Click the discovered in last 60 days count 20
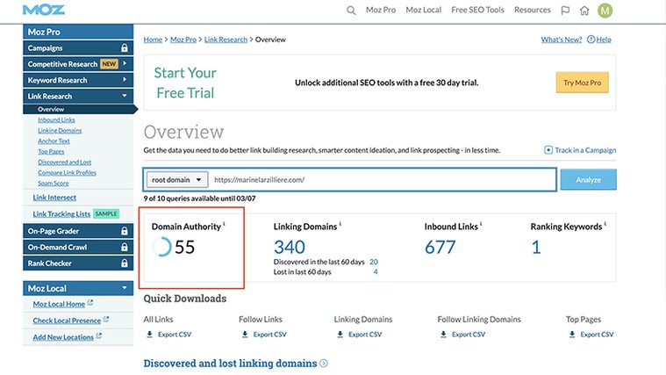The height and width of the screenshot is (375, 666). [x=374, y=262]
